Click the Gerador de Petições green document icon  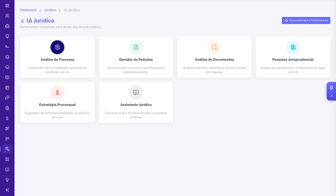tap(136, 47)
